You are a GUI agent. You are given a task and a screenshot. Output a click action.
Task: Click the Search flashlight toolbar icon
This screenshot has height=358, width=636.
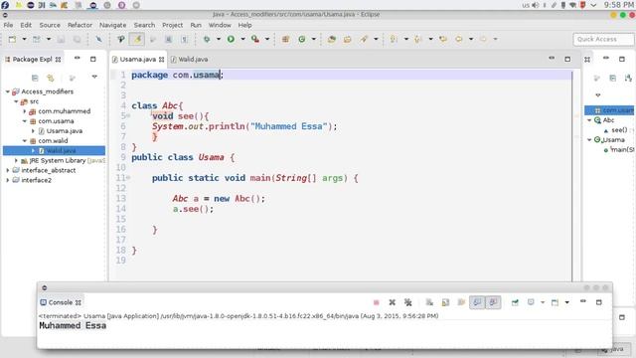(364, 39)
